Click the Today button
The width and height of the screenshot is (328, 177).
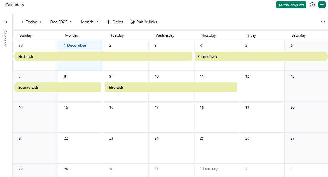point(31,22)
